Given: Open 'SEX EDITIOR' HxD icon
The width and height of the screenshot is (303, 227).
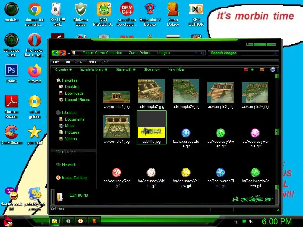Looking at the screenshot, I should [196, 14].
